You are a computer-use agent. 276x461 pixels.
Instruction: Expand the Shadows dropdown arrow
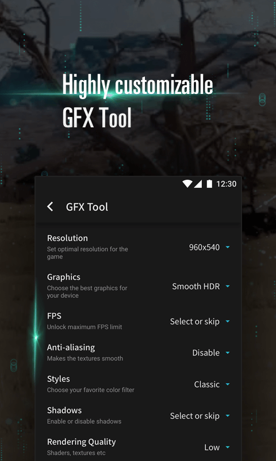coord(228,415)
